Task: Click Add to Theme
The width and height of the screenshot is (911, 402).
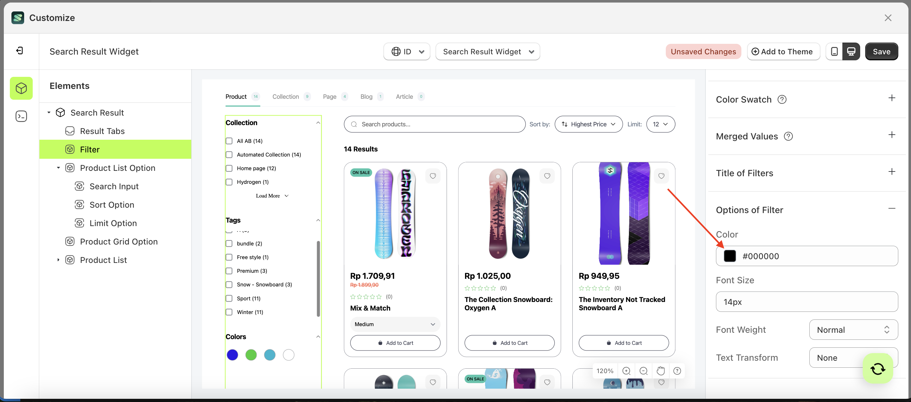Action: tap(783, 51)
